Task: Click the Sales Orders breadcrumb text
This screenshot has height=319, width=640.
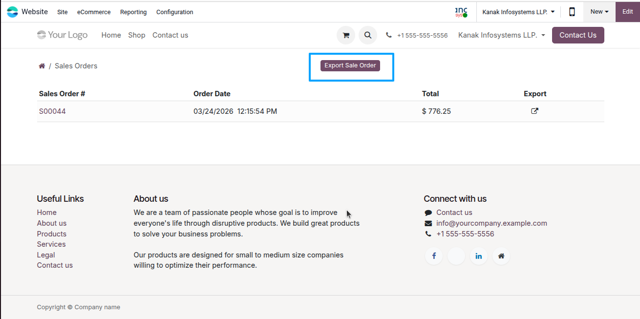Action: pos(76,66)
